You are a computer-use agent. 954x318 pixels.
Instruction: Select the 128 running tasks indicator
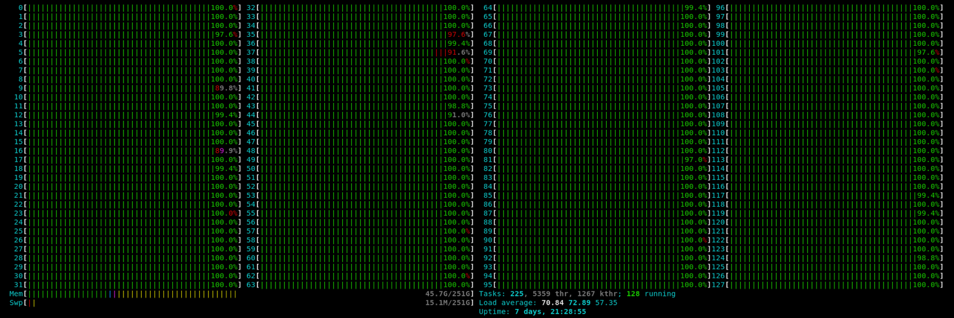point(651,294)
